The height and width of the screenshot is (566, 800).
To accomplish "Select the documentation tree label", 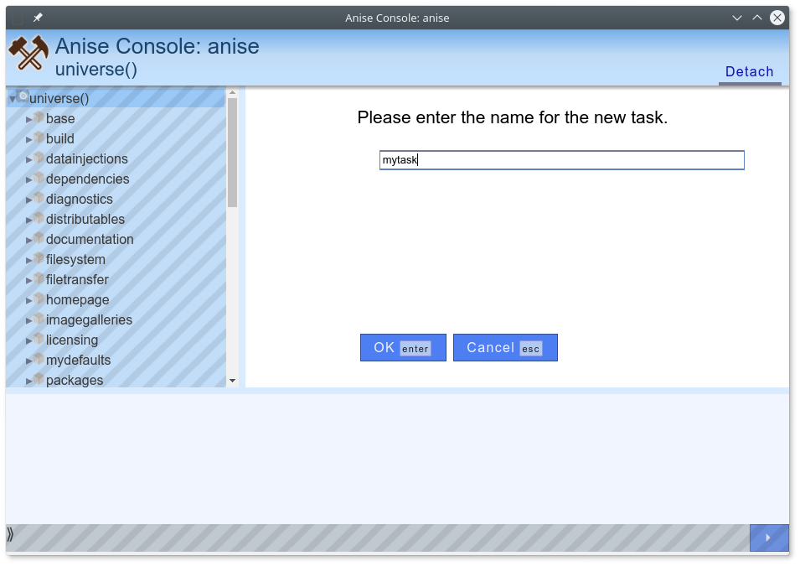I will pos(90,239).
